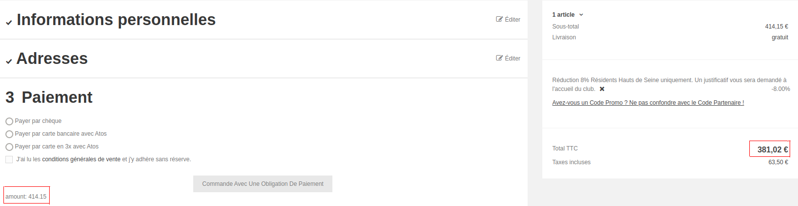
Task: Click Avez-vous un Code Promo link
Action: pos(648,103)
